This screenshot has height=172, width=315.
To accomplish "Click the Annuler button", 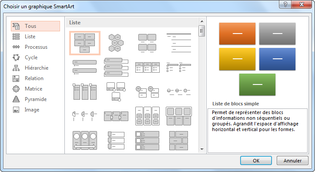I will (292, 161).
